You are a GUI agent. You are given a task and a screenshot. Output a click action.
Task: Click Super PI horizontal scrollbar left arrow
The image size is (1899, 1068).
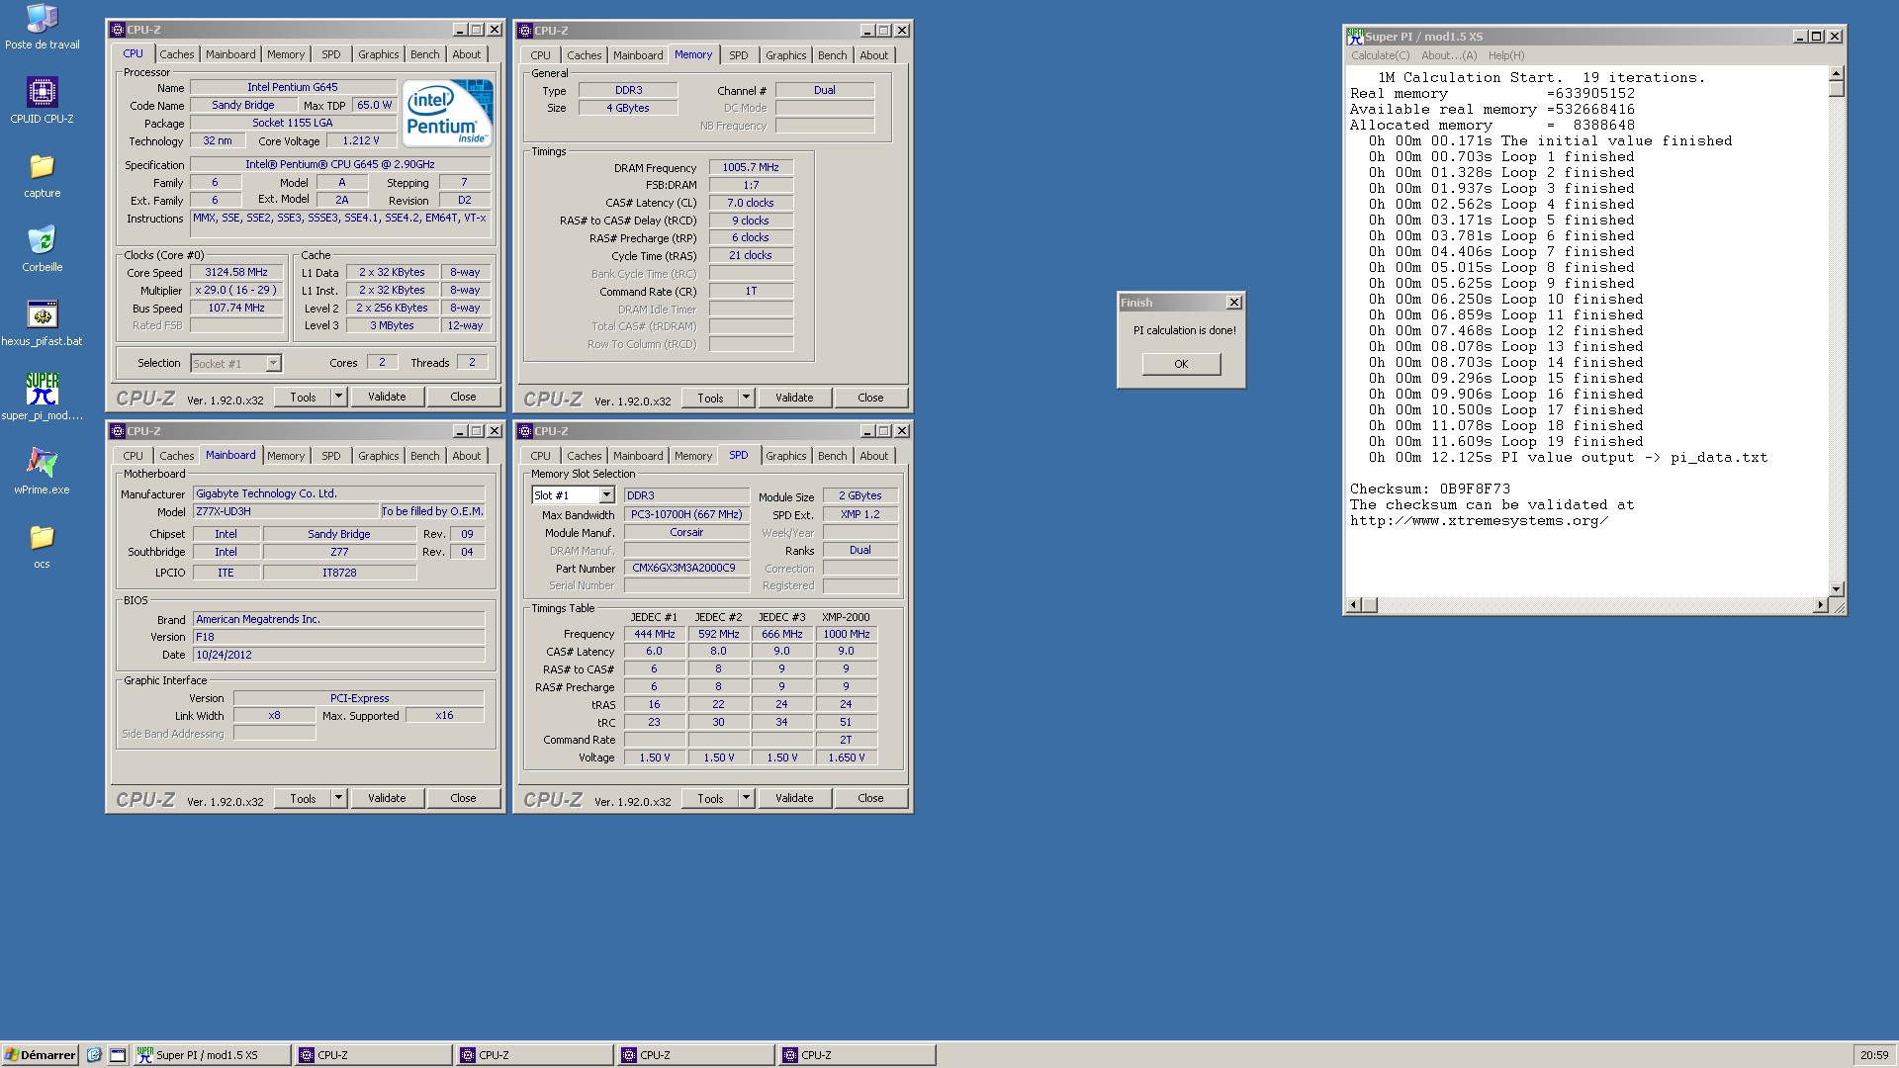[1353, 605]
